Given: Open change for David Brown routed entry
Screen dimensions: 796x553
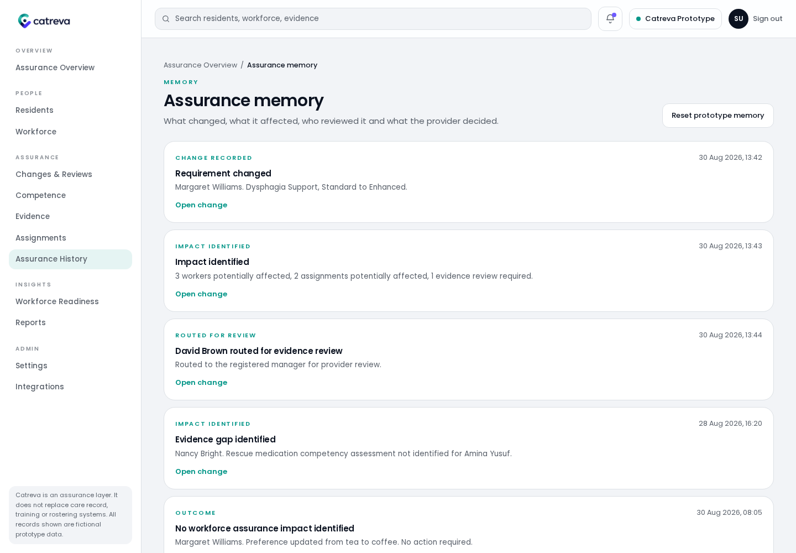Looking at the screenshot, I should click(201, 383).
